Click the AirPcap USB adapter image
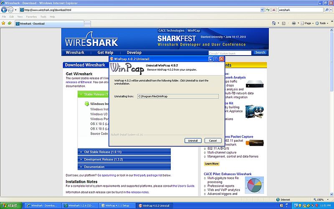This screenshot has width=334, height=209. click(255, 143)
